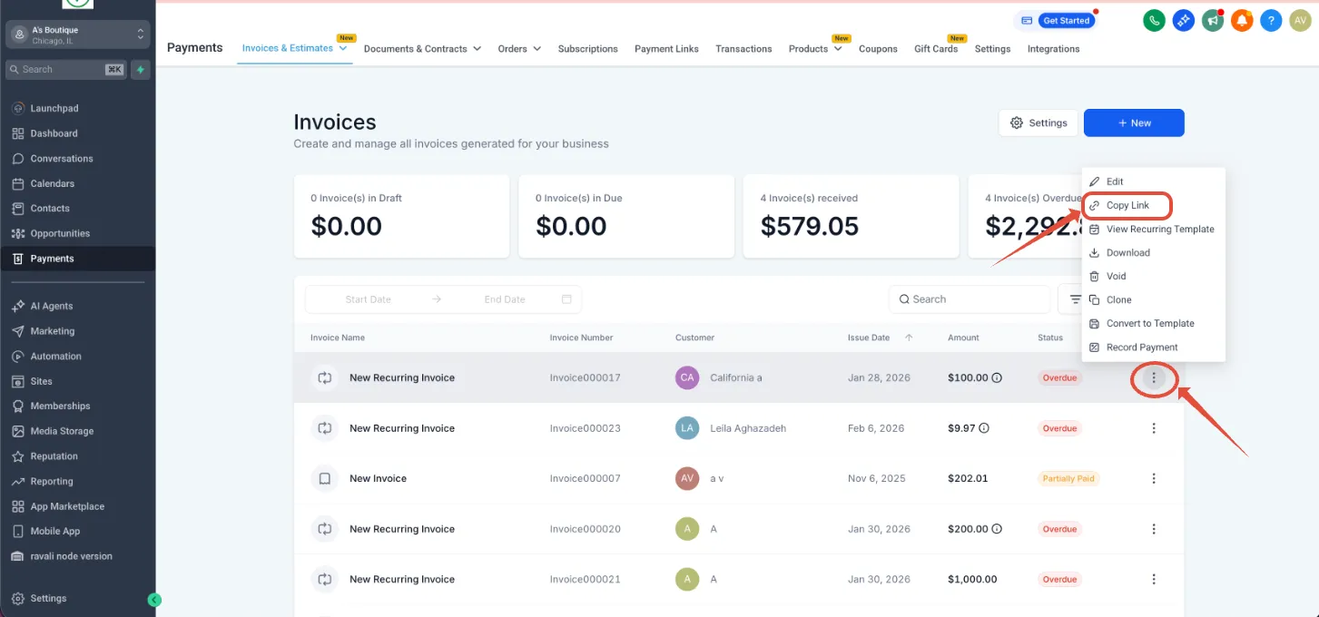Open three-dot menu for Invoice000023 row
Image resolution: width=1319 pixels, height=617 pixels.
(x=1154, y=428)
